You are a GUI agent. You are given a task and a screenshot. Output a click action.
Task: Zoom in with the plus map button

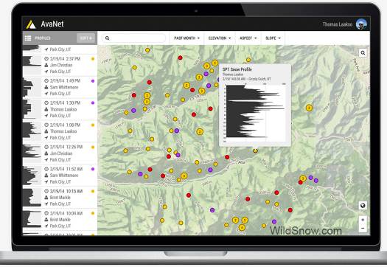[x=363, y=220]
